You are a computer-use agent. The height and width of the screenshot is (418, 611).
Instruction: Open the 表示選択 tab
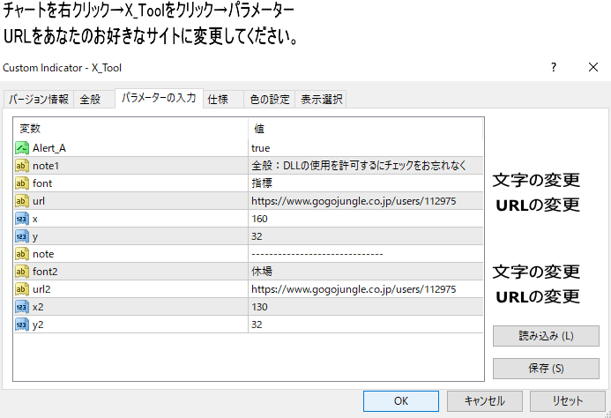pos(321,100)
